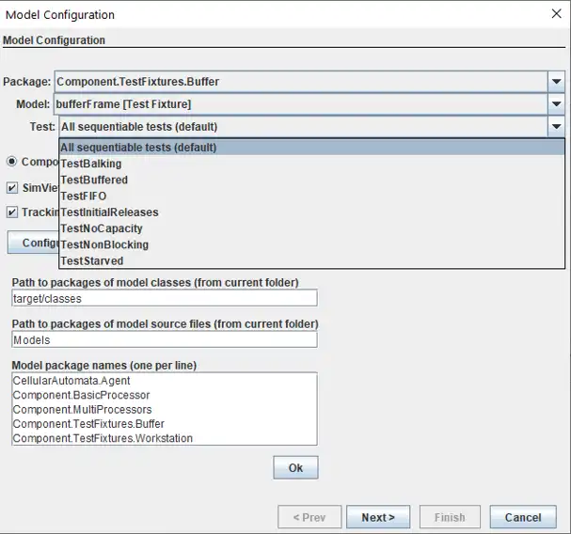
Task: Click the Component.TestFixtures.Buffer package line in the list
Action: (x=88, y=424)
